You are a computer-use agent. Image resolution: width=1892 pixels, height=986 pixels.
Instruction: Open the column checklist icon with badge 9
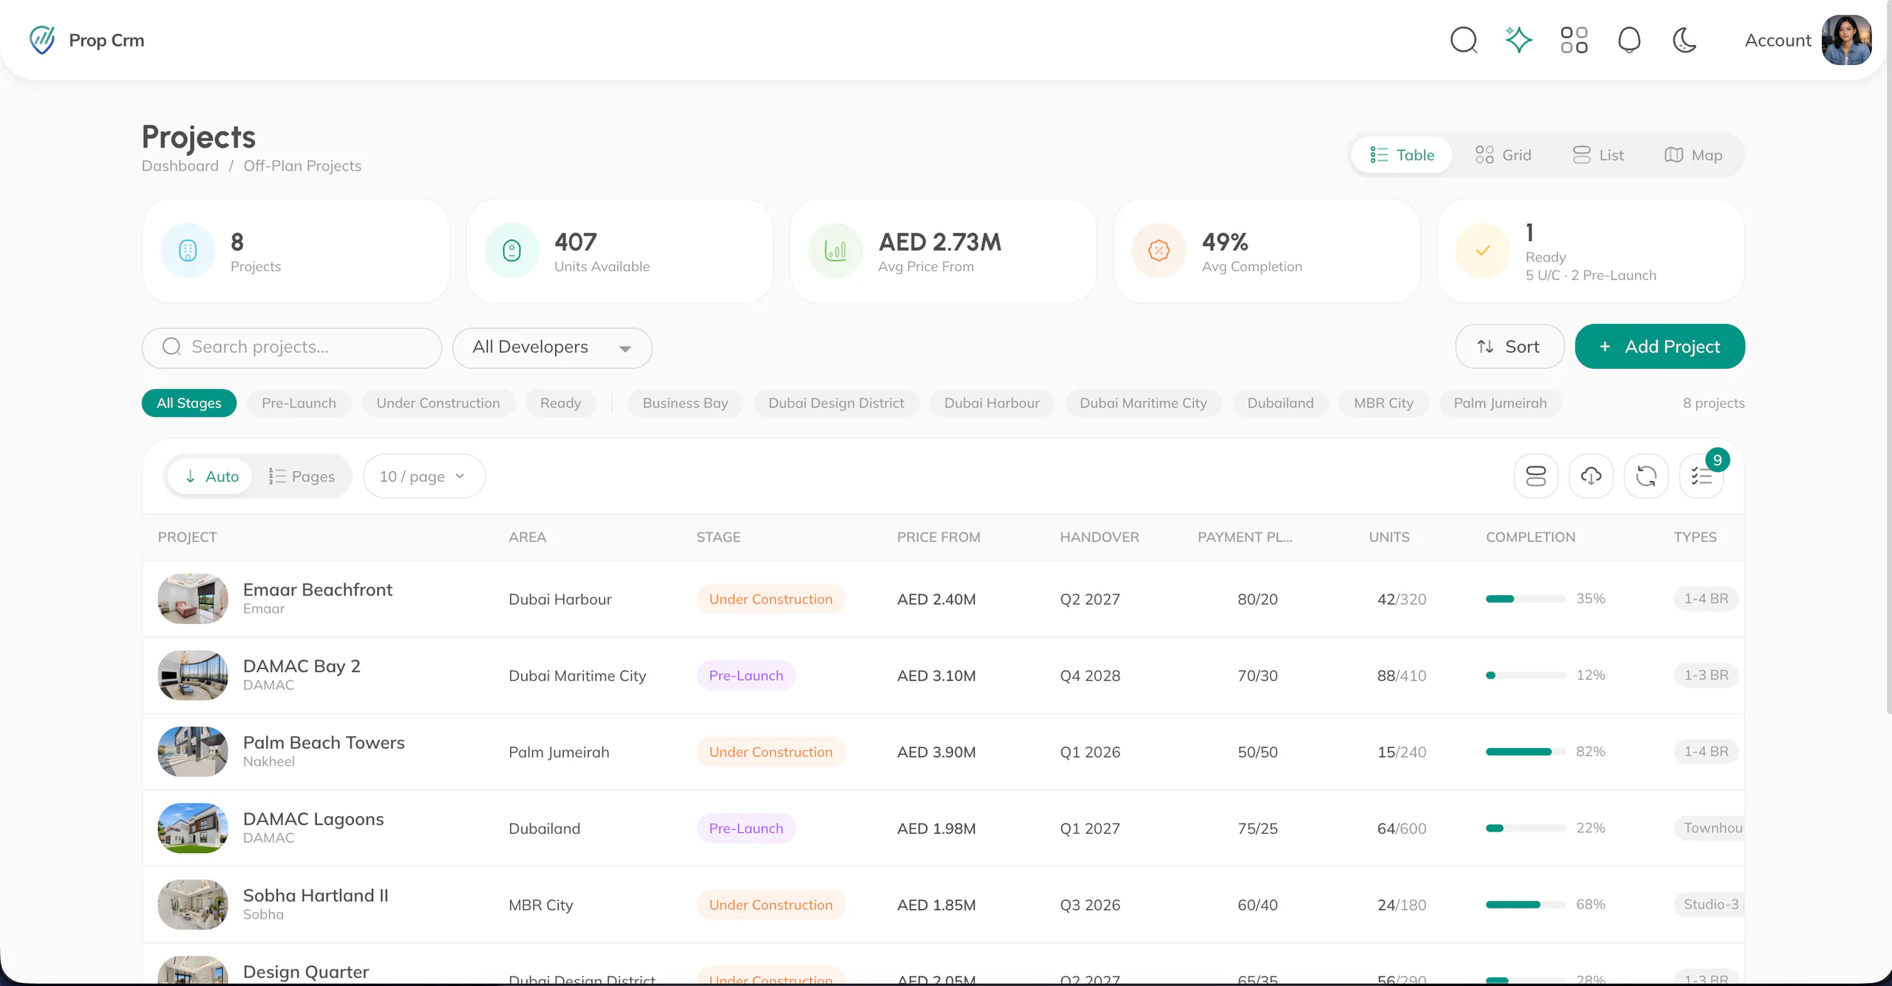pyautogui.click(x=1701, y=476)
